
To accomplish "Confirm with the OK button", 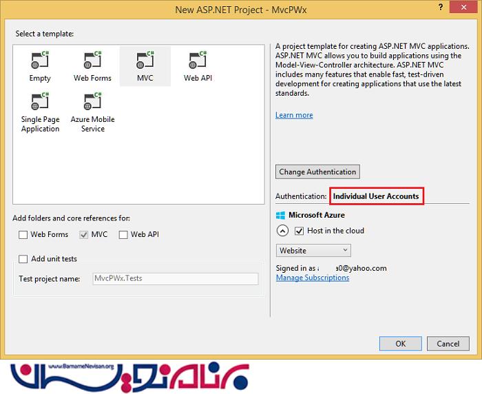I will coord(401,344).
